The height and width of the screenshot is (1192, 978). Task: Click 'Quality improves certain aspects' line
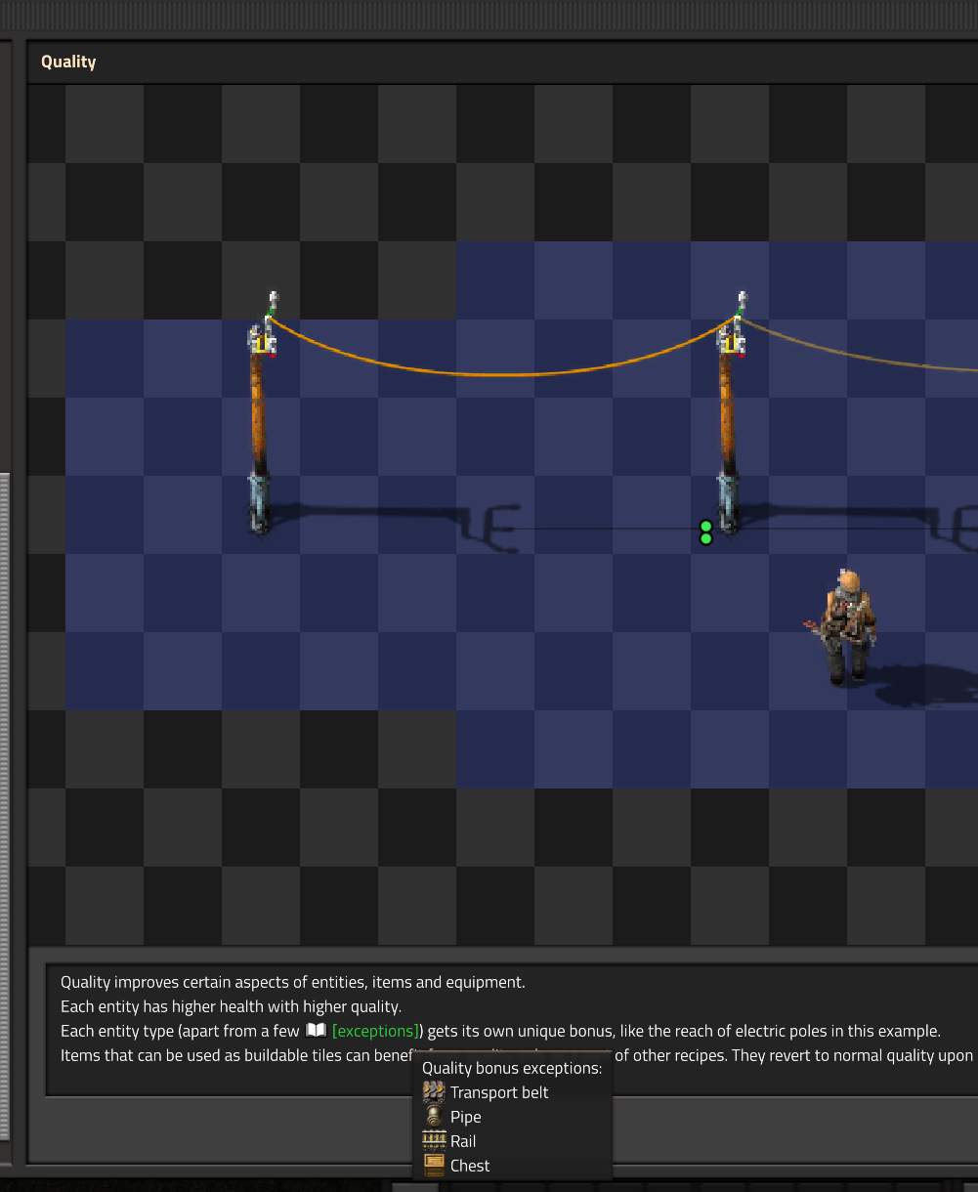(293, 982)
